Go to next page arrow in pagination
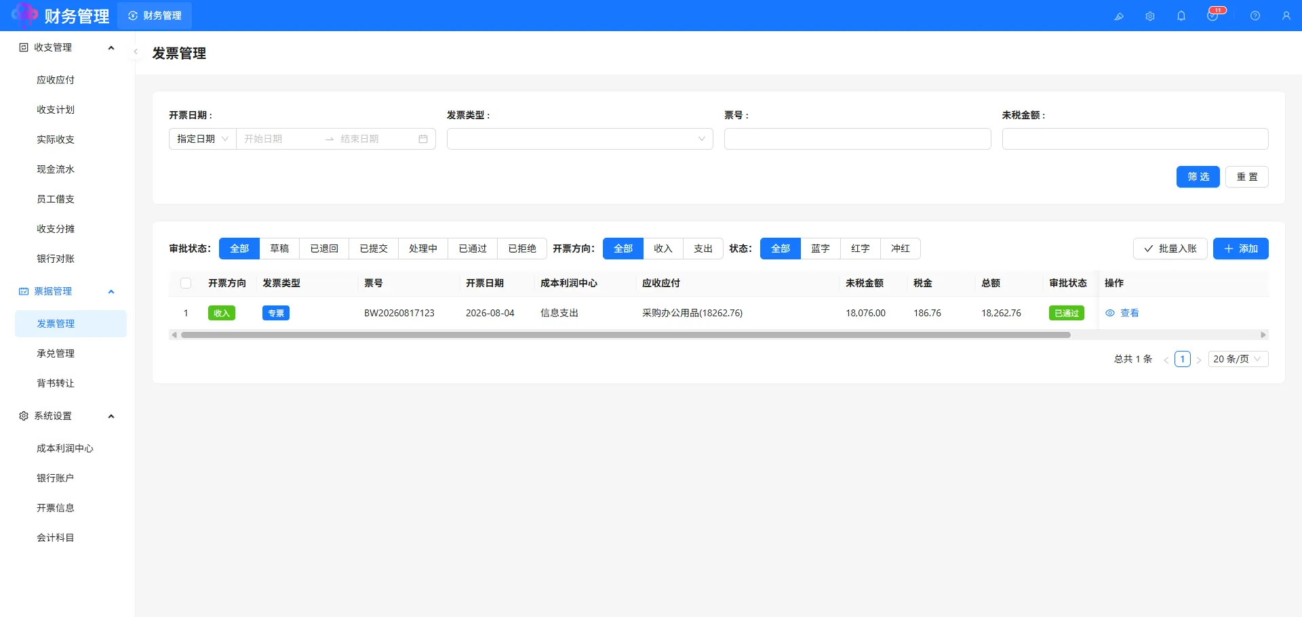1302x617 pixels. tap(1199, 360)
